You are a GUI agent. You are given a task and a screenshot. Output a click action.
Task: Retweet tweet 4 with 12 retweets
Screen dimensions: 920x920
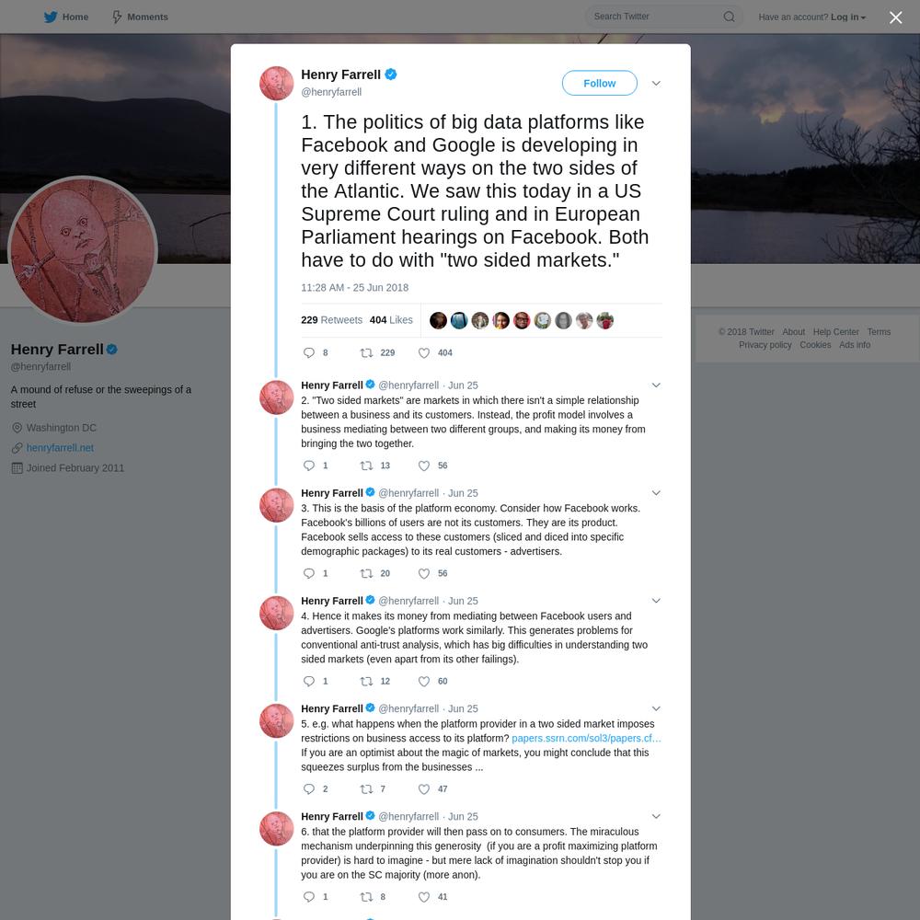[x=366, y=681]
